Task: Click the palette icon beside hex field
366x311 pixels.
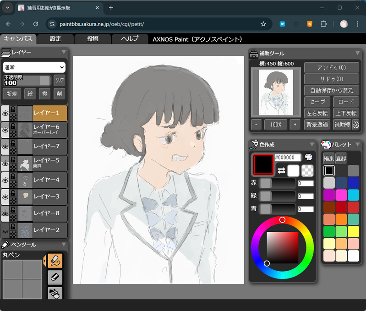Action: click(x=308, y=157)
